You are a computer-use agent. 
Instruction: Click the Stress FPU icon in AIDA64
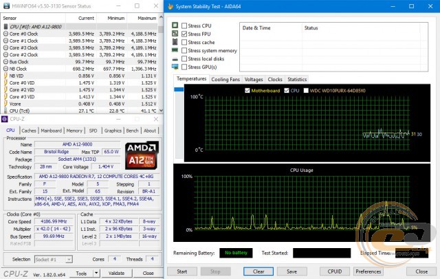pyautogui.click(x=175, y=34)
